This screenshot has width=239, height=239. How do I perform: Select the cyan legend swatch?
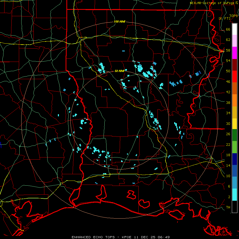coord(234,195)
